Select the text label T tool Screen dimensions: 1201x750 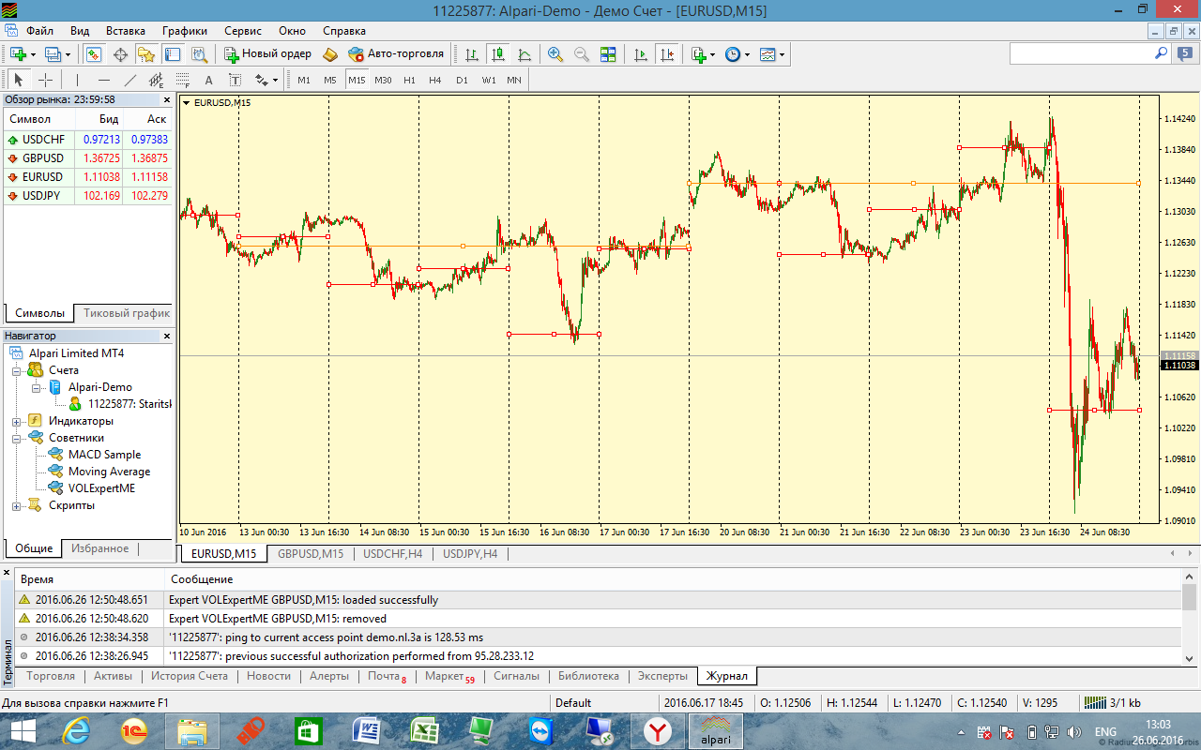coord(235,80)
